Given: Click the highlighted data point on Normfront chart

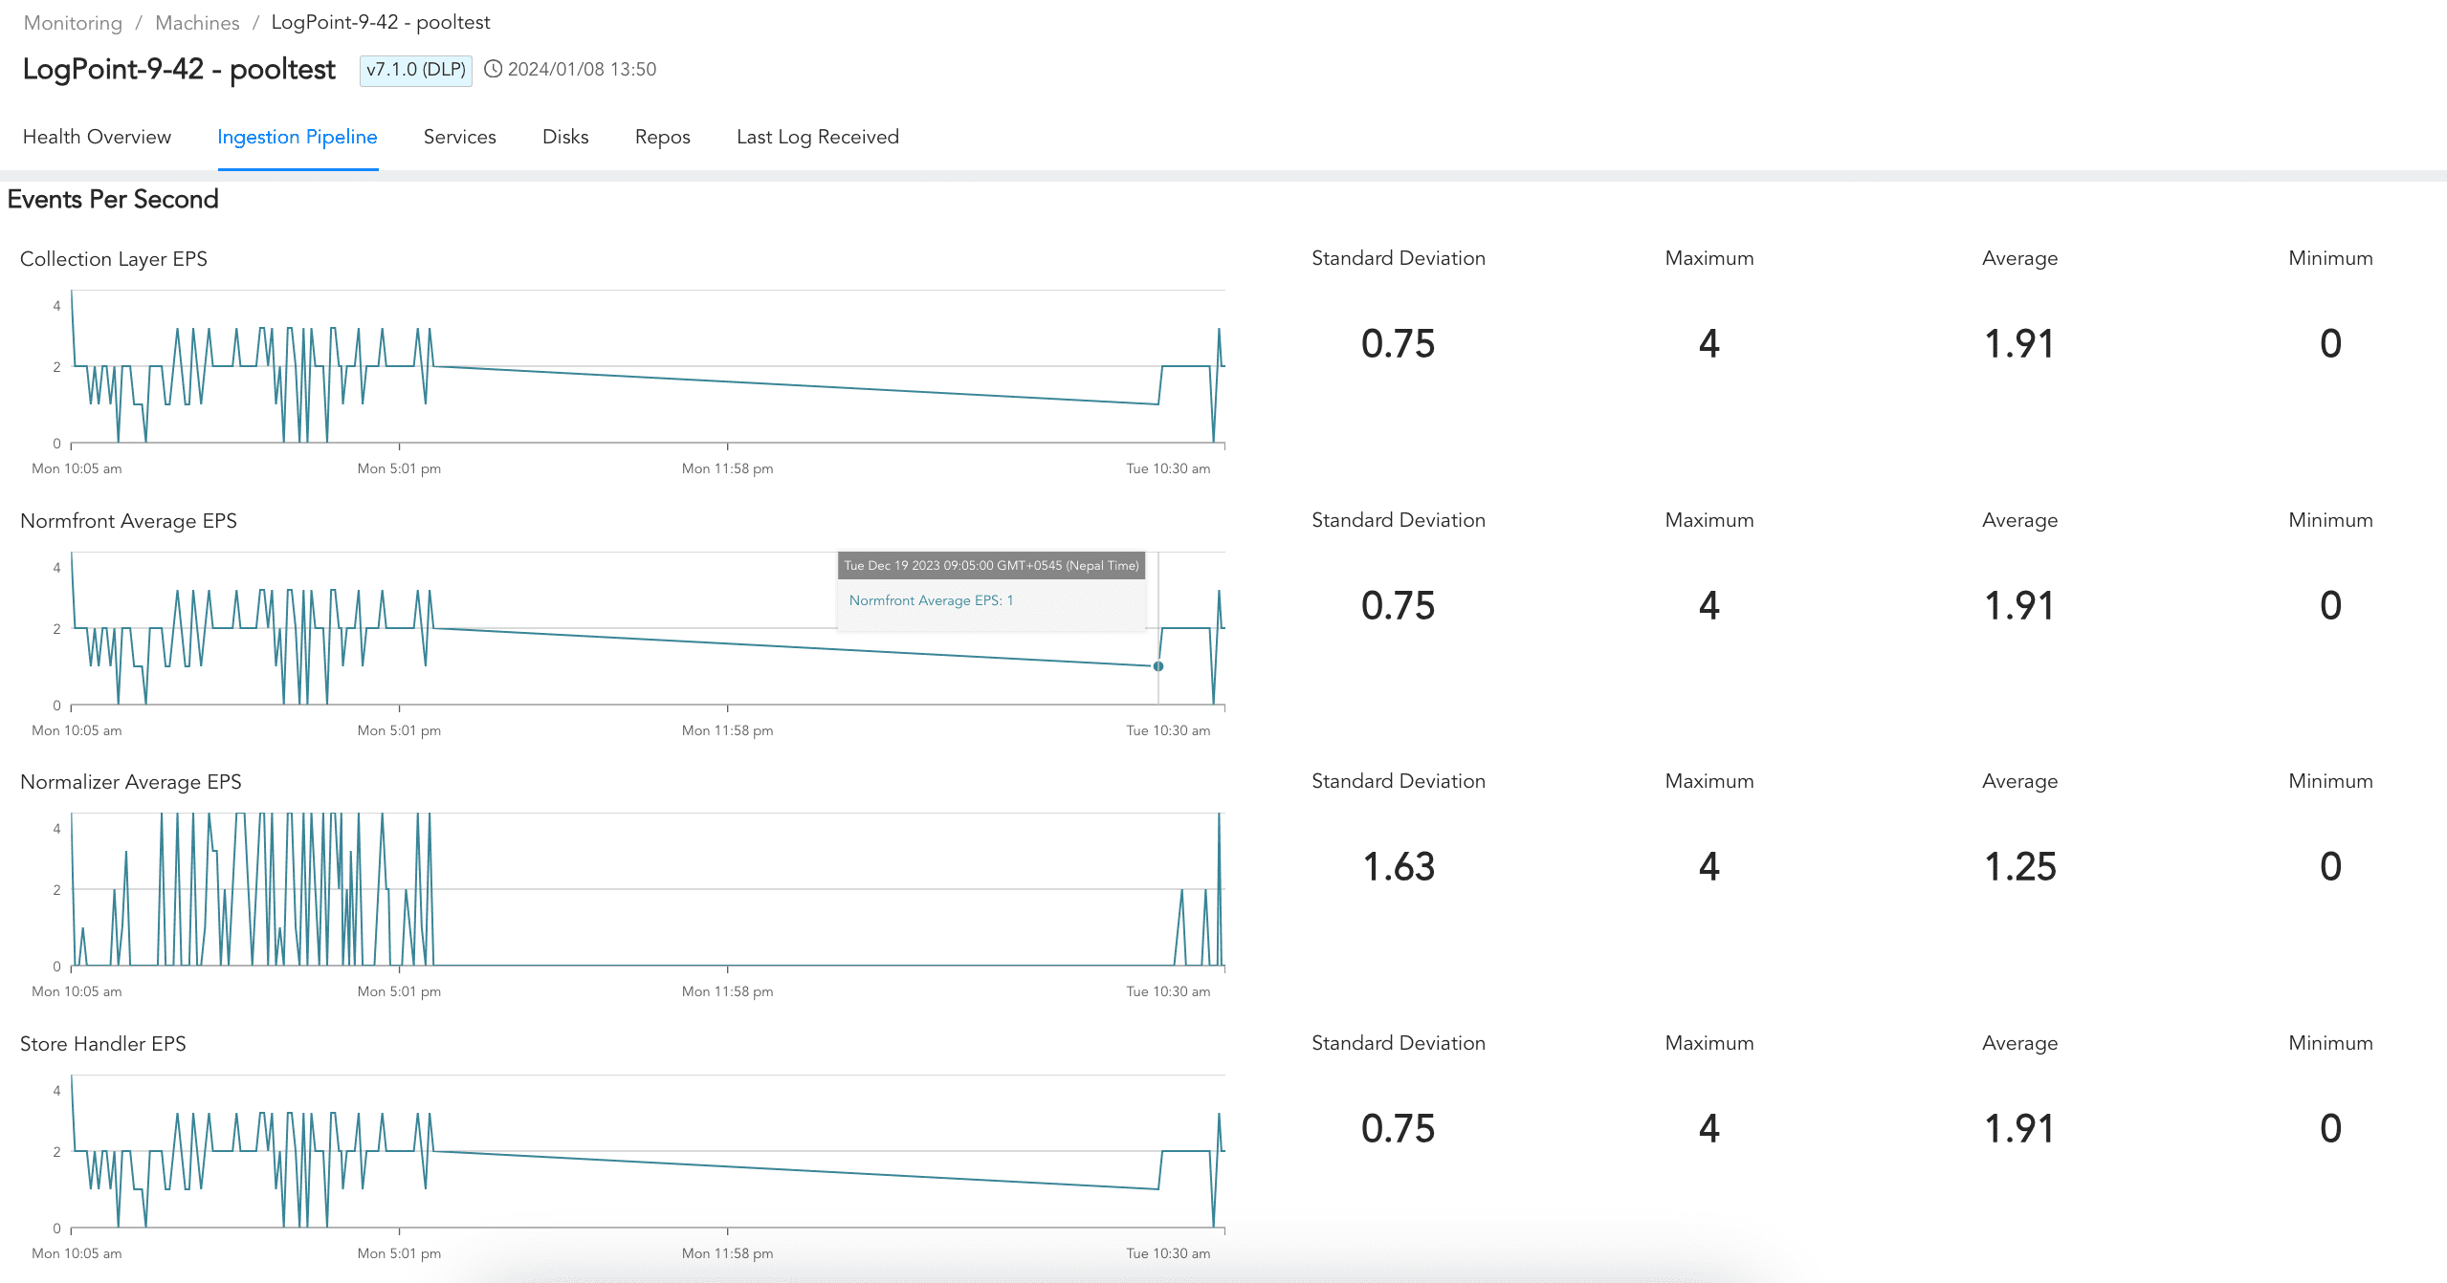Looking at the screenshot, I should pyautogui.click(x=1157, y=666).
